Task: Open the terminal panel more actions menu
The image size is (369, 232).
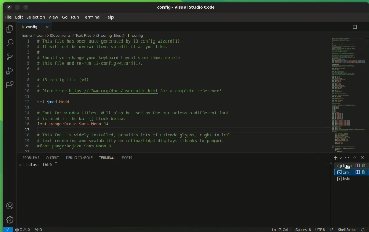Action: (x=347, y=157)
